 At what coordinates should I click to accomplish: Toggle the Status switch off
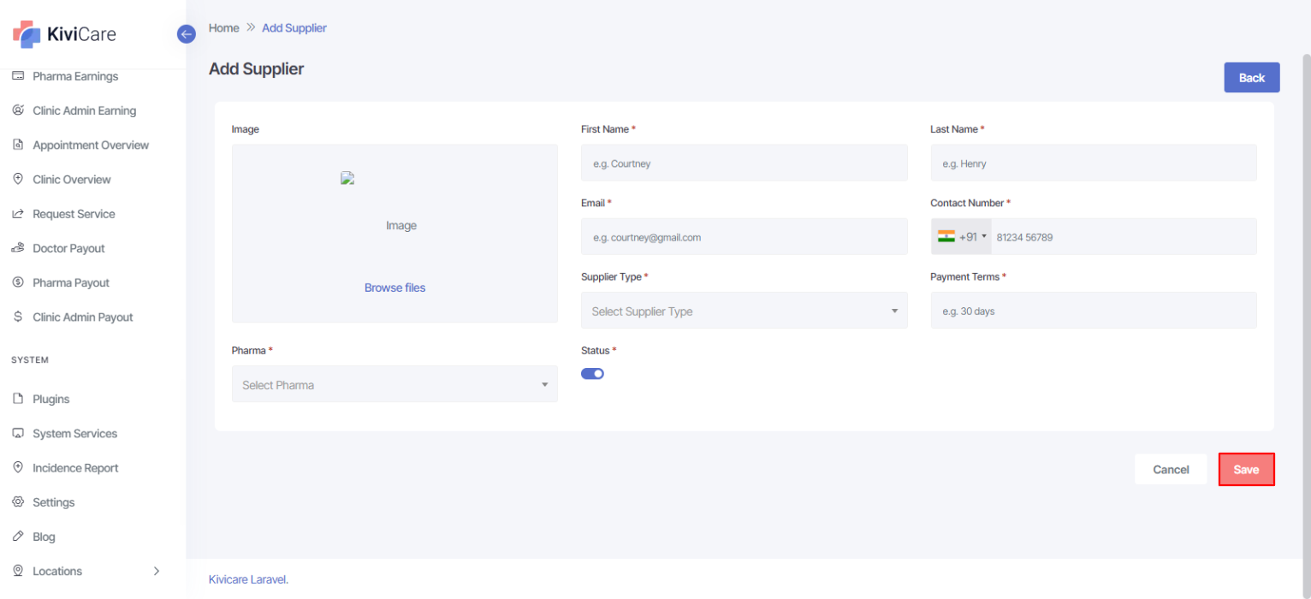592,373
